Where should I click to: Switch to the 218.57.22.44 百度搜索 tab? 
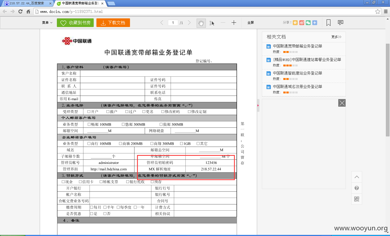tap(27, 4)
